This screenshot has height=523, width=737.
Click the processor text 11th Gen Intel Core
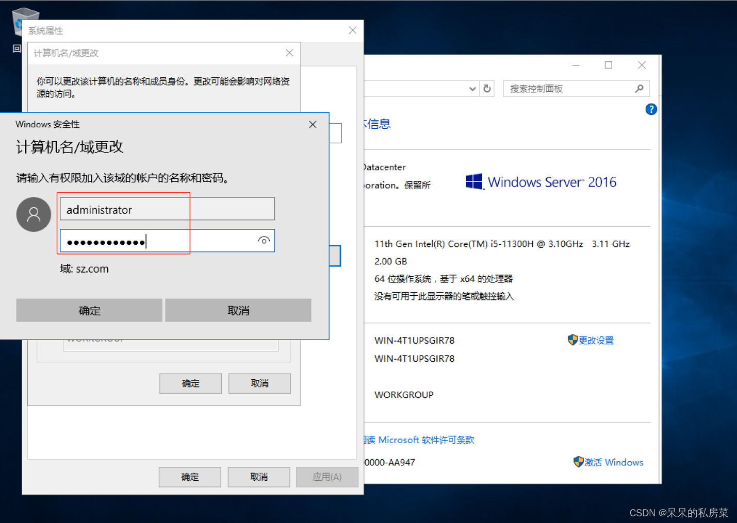(x=502, y=244)
